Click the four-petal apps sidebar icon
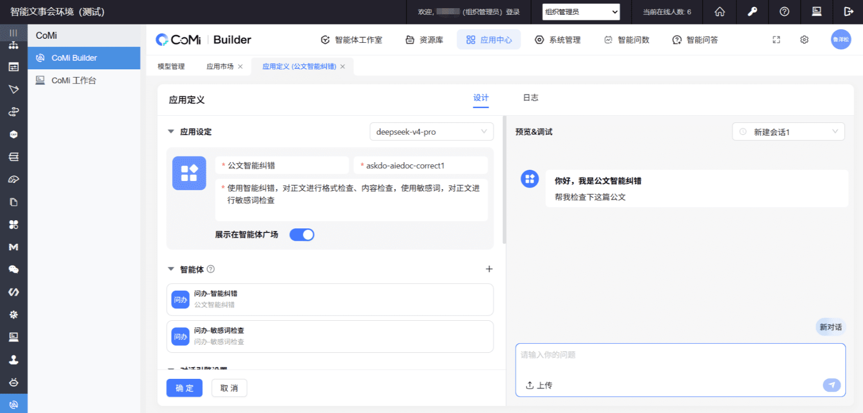This screenshot has height=413, width=863. click(13, 224)
